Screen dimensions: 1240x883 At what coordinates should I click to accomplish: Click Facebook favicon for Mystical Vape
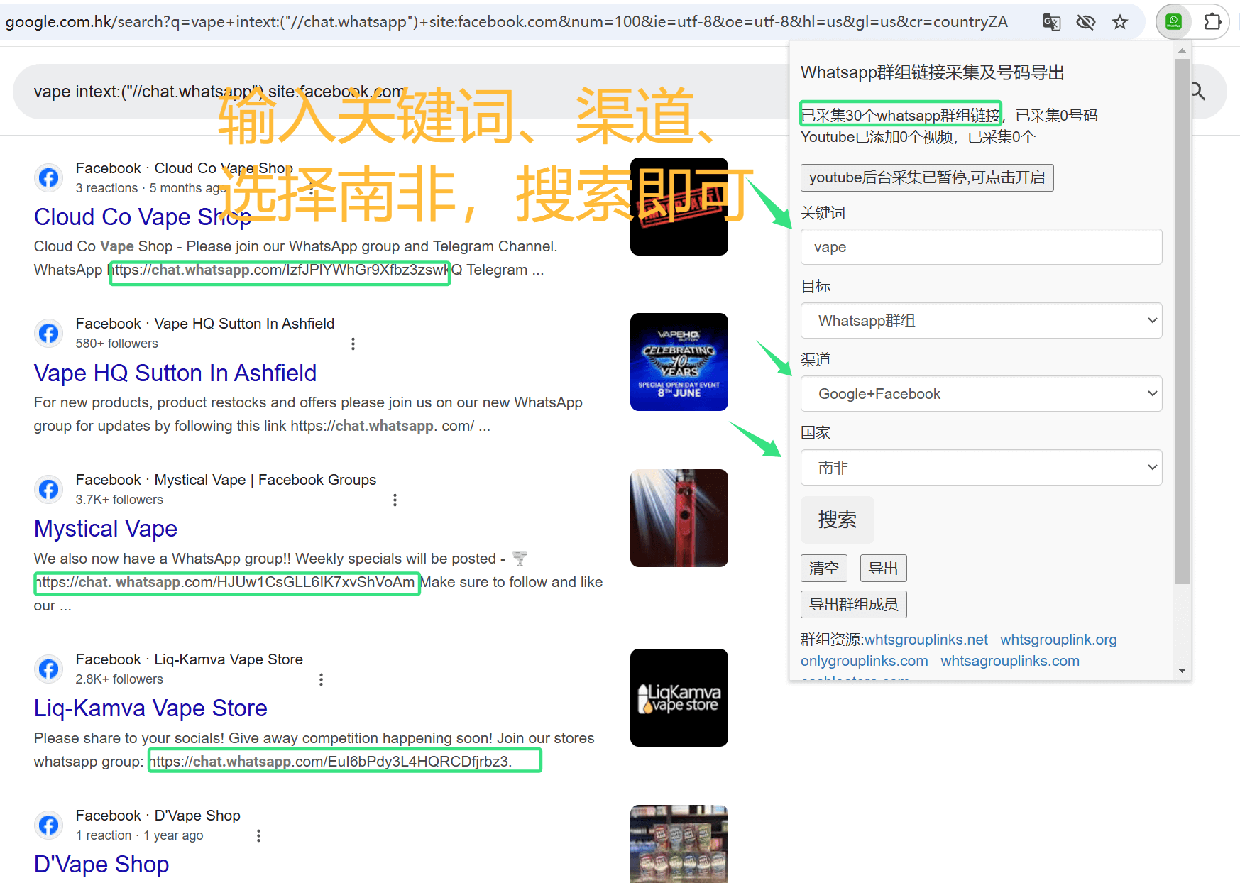[49, 489]
